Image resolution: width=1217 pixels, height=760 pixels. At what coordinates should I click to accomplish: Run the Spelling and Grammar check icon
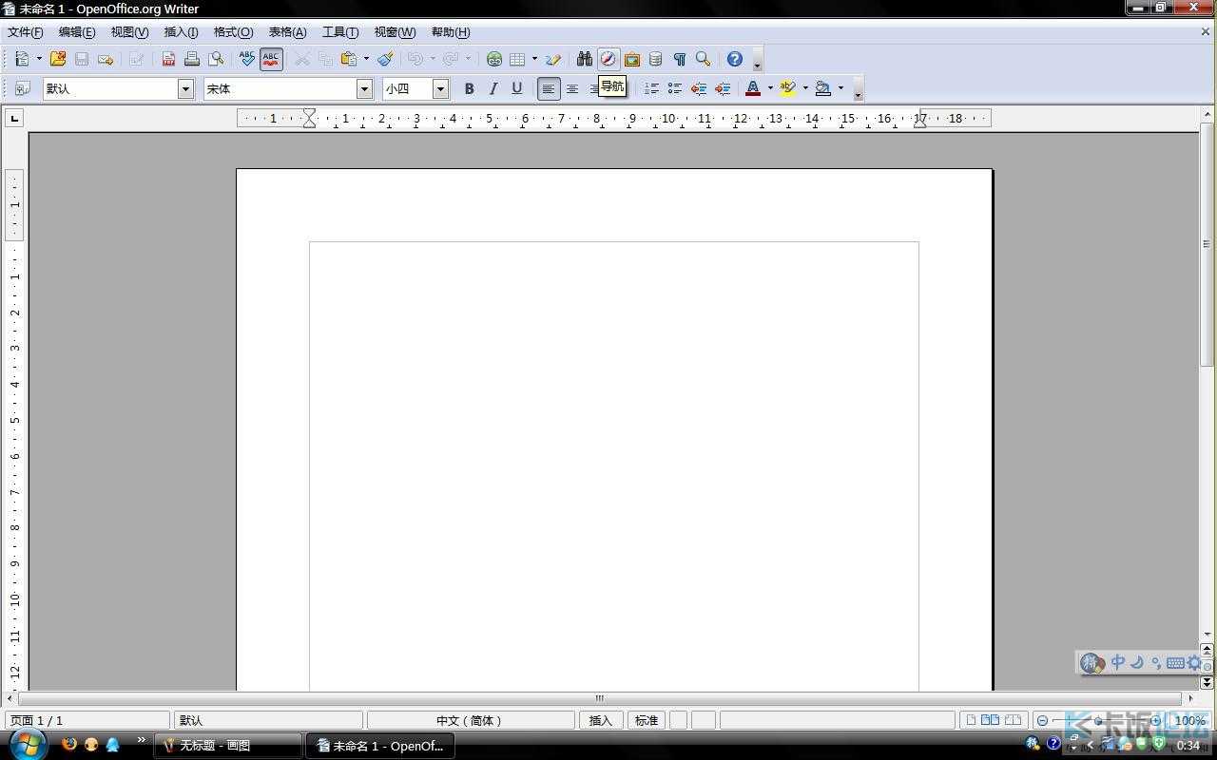coord(247,59)
